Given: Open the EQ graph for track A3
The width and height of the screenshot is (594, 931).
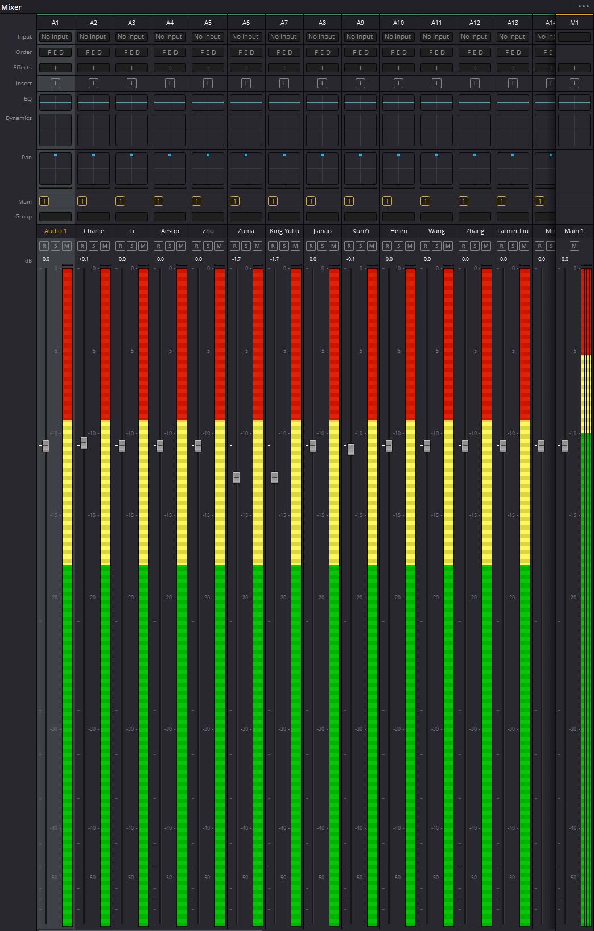Looking at the screenshot, I should (x=131, y=102).
